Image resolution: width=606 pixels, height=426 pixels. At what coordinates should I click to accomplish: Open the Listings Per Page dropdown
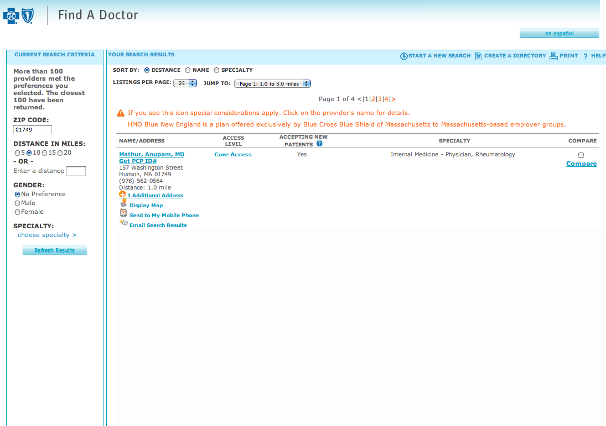(x=185, y=83)
